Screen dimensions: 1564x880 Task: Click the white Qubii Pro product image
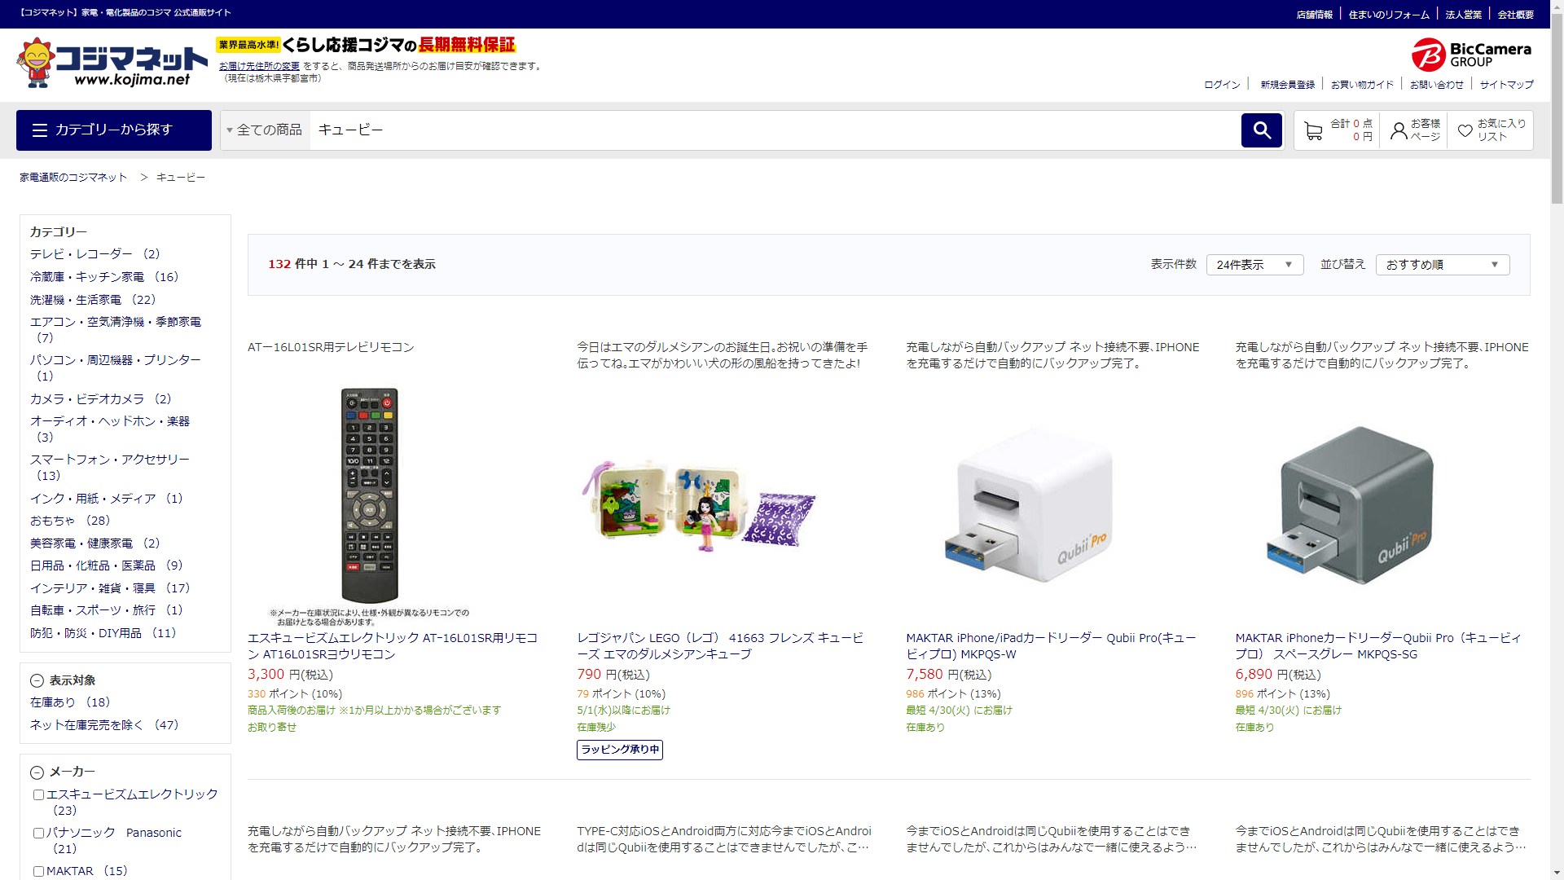[1030, 505]
